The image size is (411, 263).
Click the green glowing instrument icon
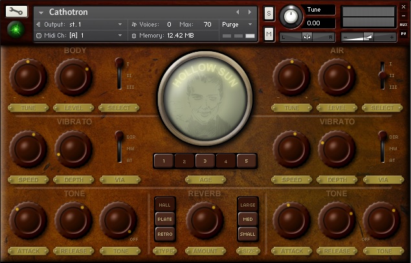[16, 29]
